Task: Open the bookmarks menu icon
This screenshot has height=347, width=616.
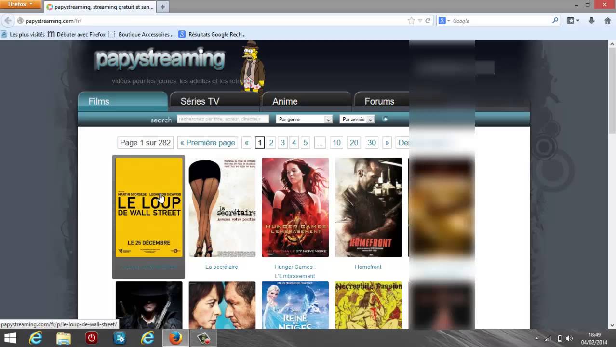Action: (x=573, y=21)
